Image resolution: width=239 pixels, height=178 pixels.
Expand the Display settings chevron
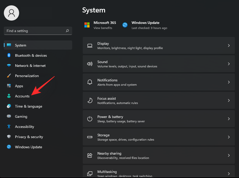pos(229,46)
